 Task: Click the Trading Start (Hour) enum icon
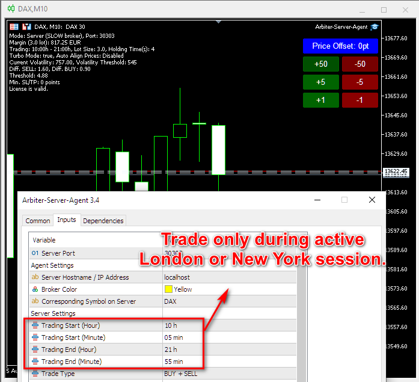point(35,325)
